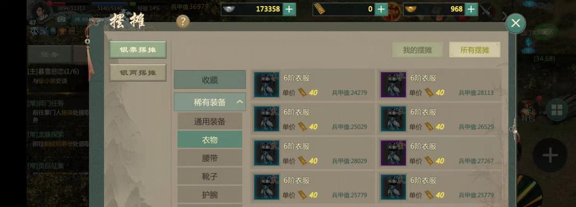This screenshot has height=207, width=576.
Task: Add silver notes with plus next to 0
Action: pos(381,9)
